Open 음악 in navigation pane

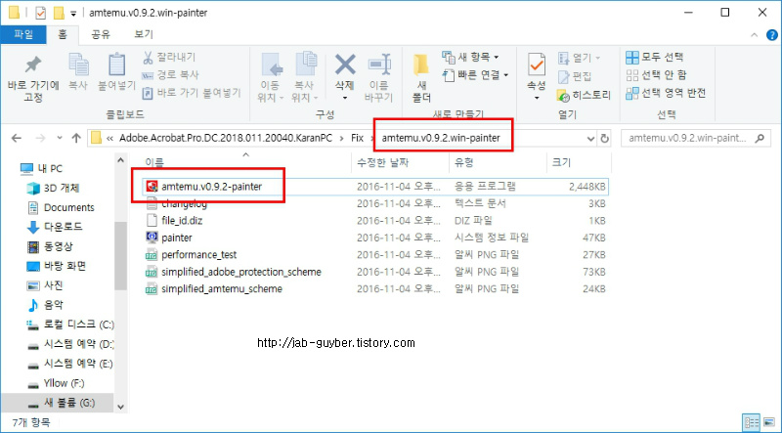pyautogui.click(x=45, y=305)
